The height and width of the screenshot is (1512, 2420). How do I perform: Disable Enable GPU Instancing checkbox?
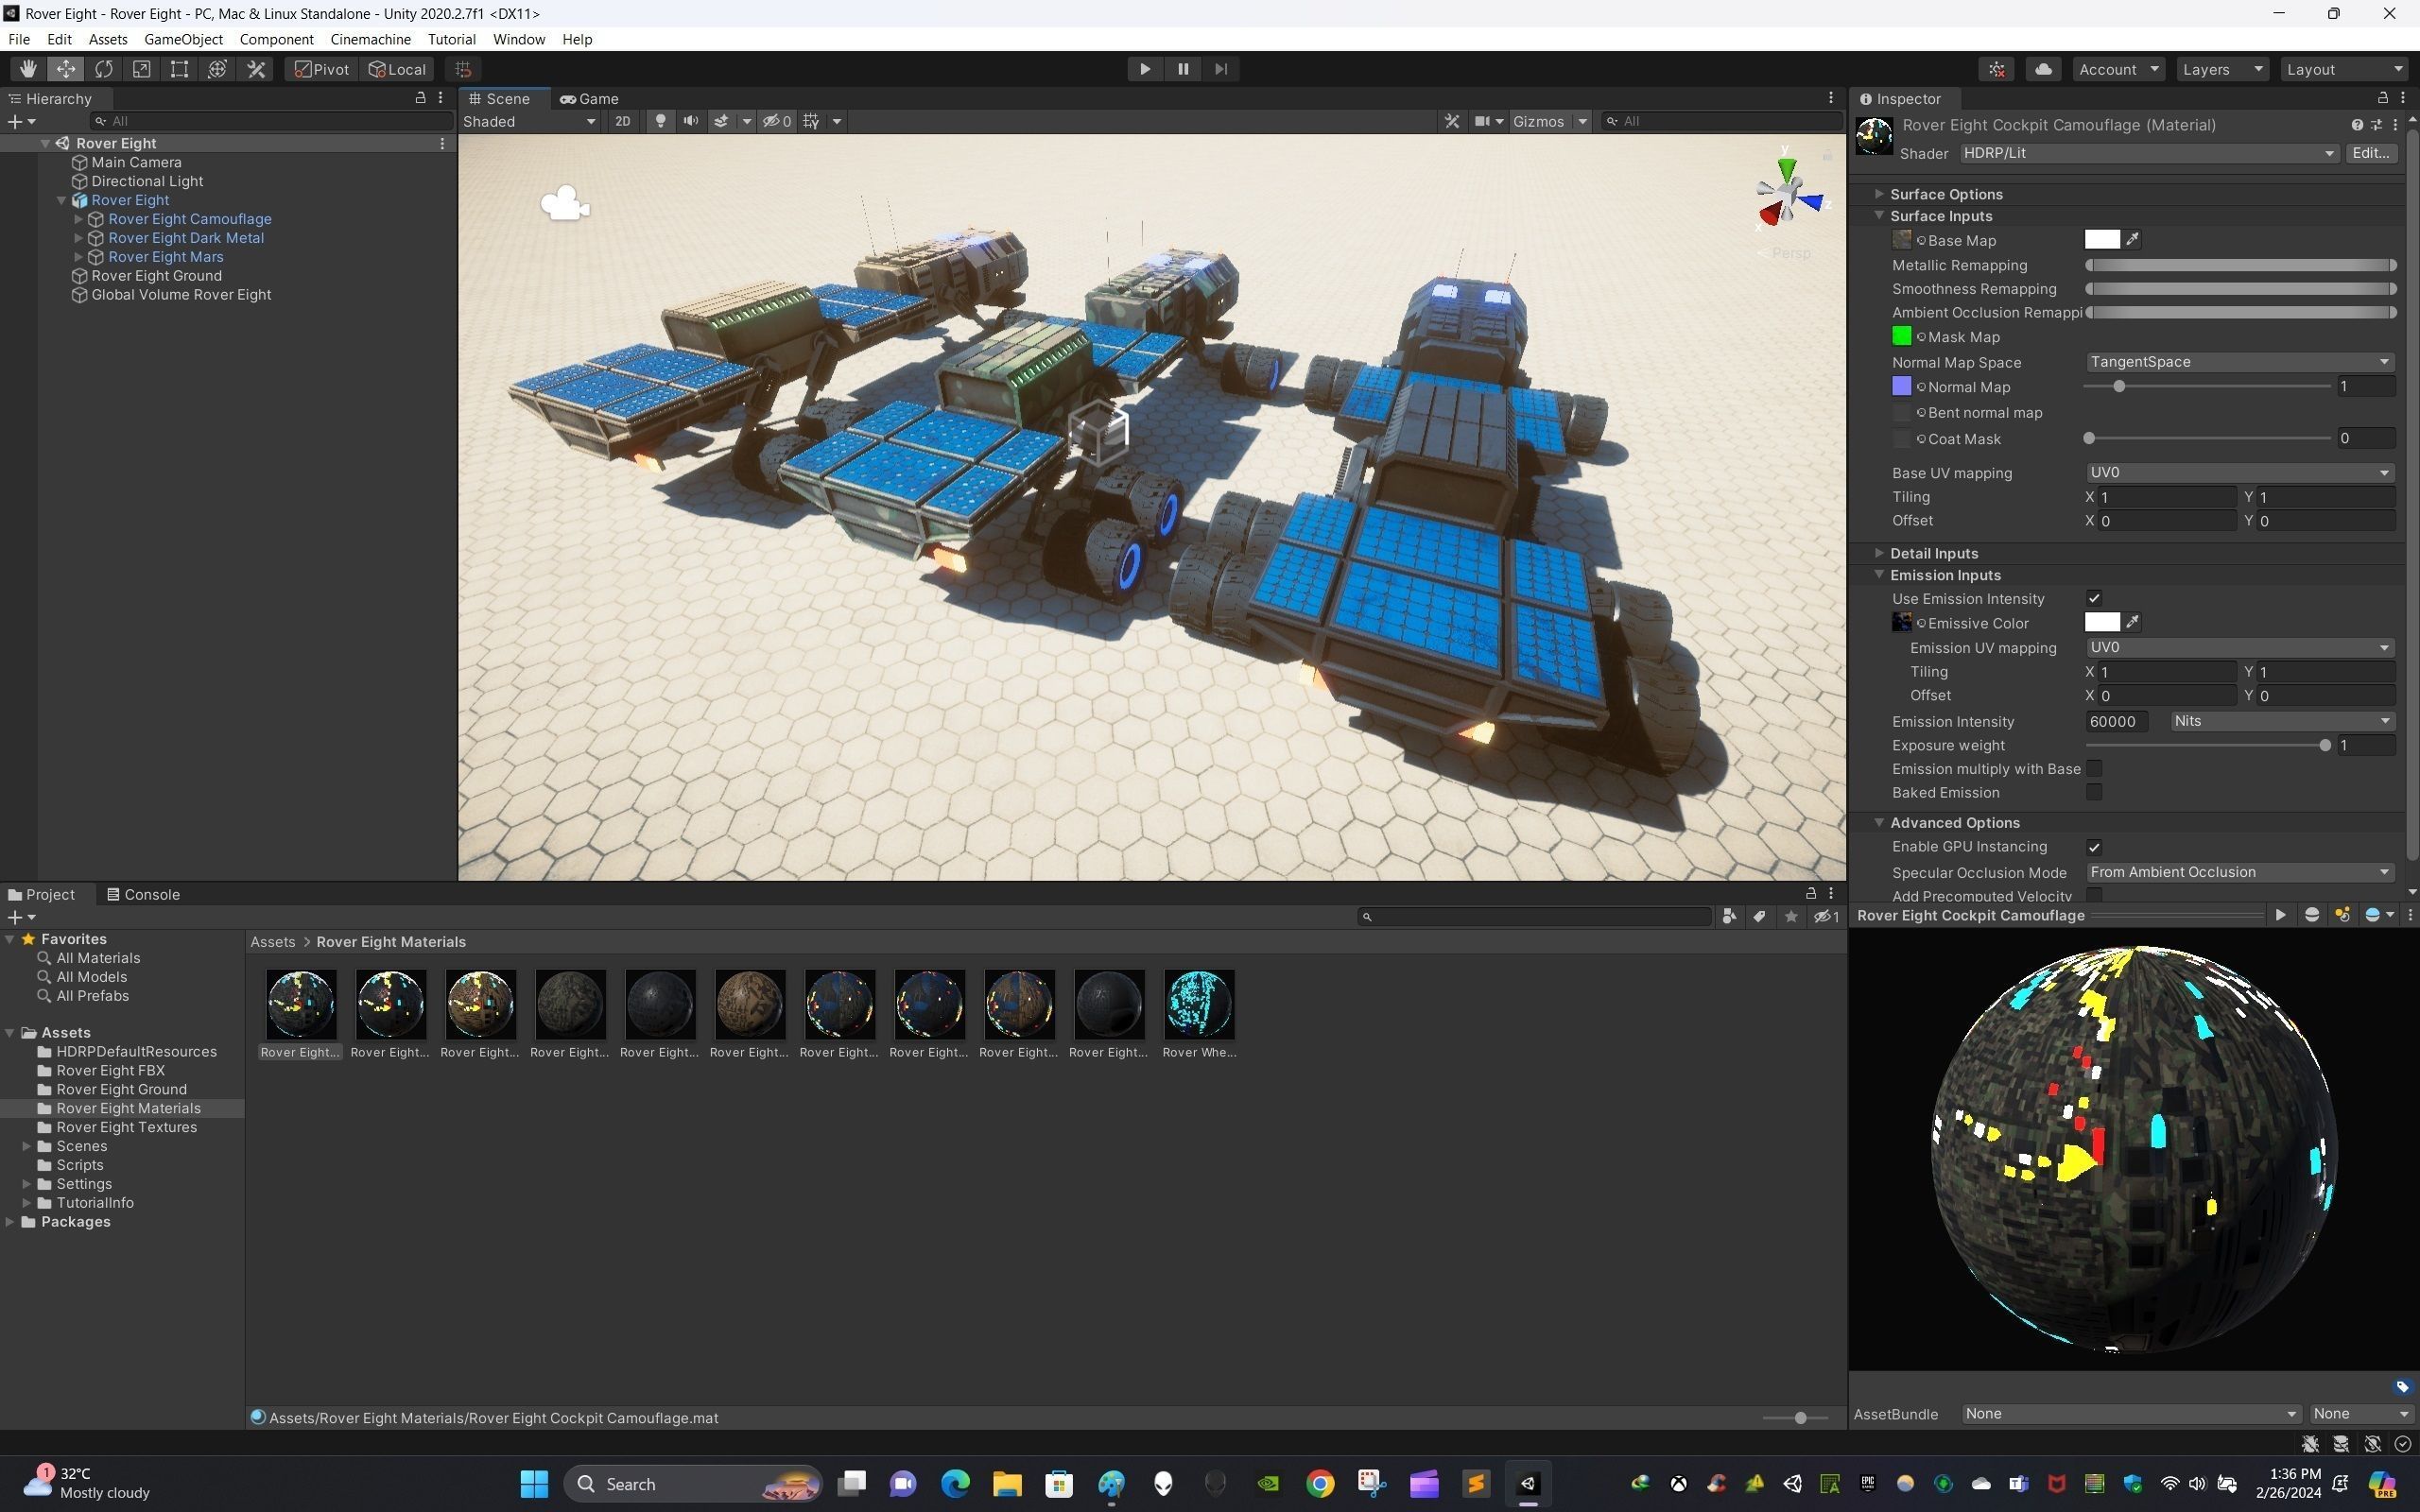pyautogui.click(x=2094, y=847)
